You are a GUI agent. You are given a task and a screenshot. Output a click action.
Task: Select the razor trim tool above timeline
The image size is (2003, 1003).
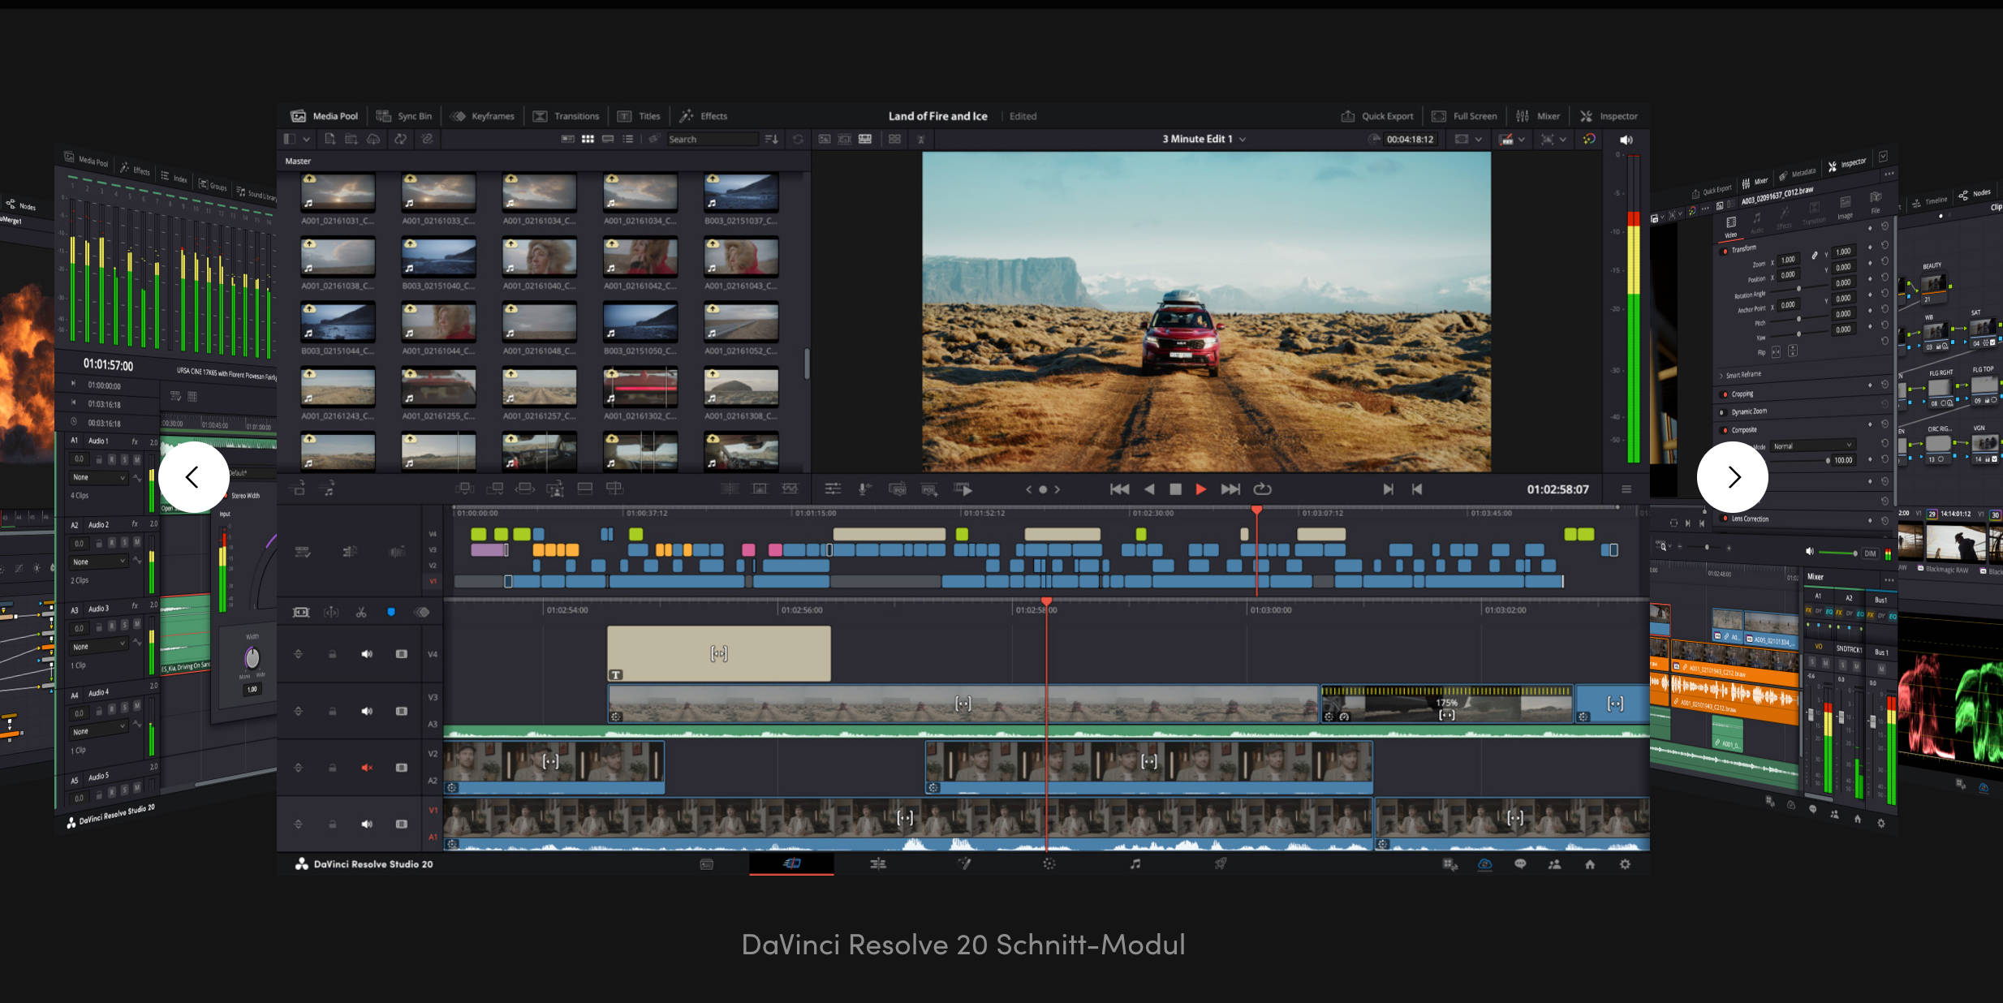(x=361, y=612)
